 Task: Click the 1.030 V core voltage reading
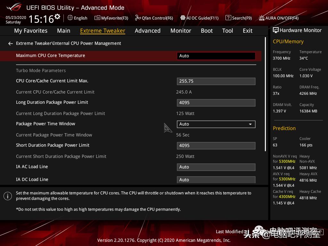pyautogui.click(x=306, y=76)
